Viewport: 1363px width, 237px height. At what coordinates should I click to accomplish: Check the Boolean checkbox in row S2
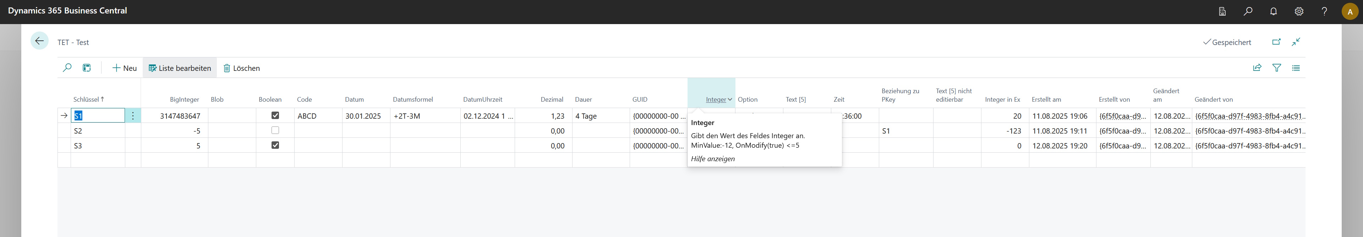click(275, 130)
